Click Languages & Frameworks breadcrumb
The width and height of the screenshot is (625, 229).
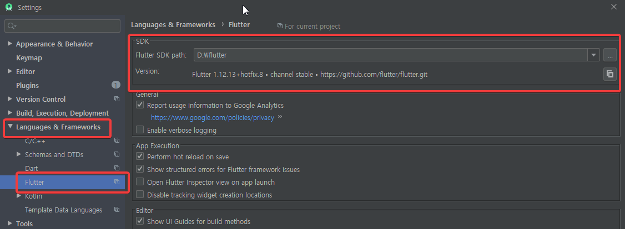[173, 24]
